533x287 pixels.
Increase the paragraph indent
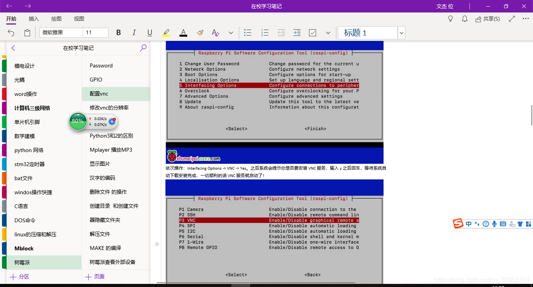click(x=297, y=33)
